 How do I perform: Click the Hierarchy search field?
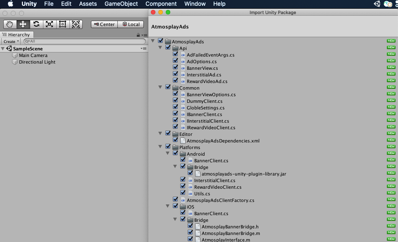pyautogui.click(x=85, y=41)
